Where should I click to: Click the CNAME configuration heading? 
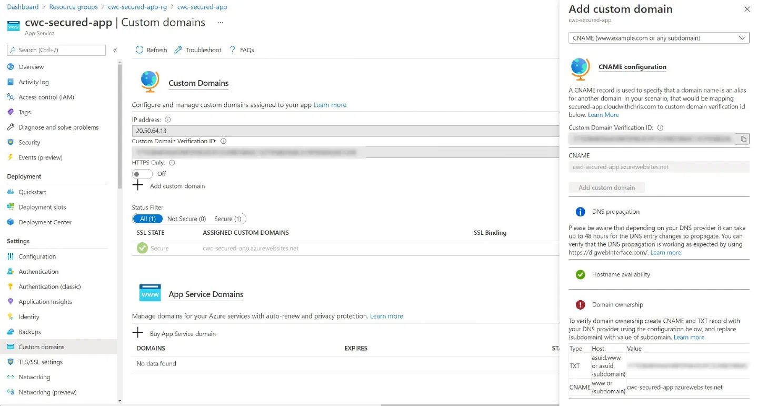(x=632, y=67)
